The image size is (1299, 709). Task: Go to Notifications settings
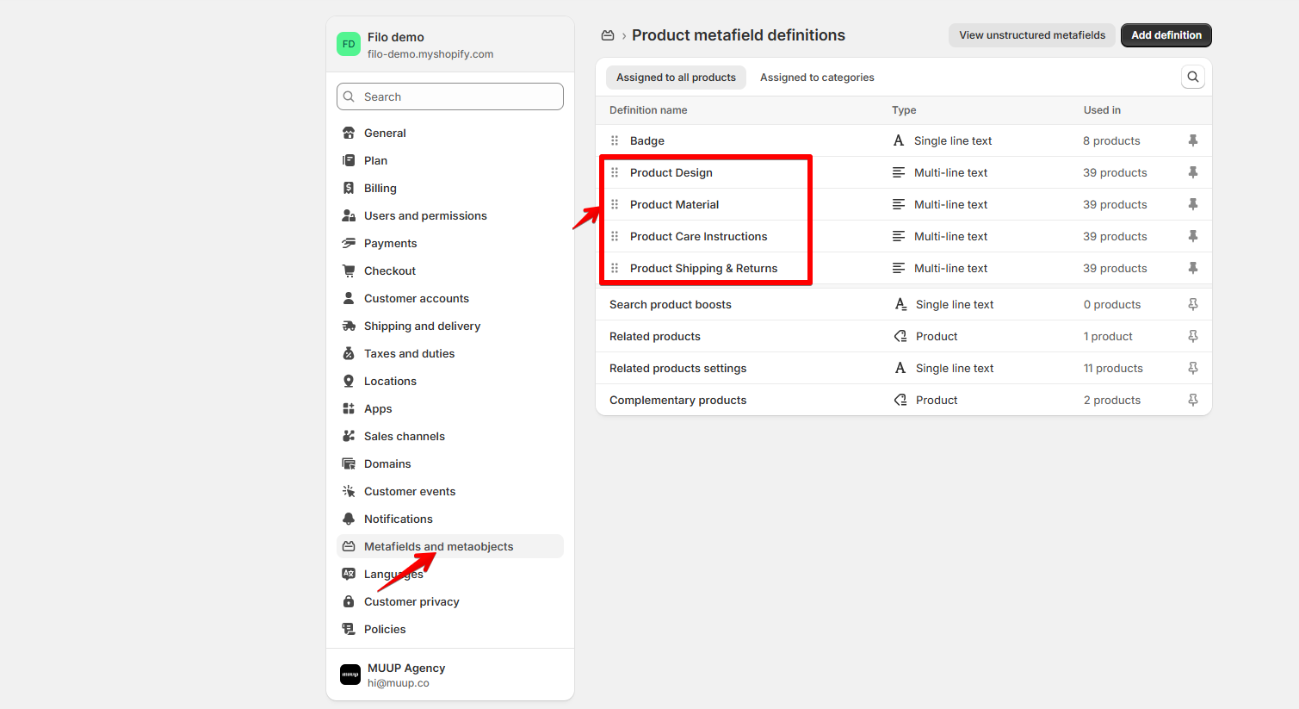[398, 519]
